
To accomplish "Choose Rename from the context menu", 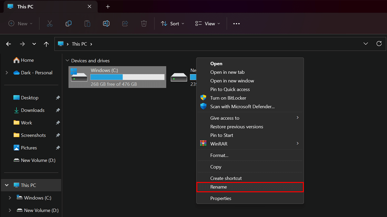I will pos(218,187).
